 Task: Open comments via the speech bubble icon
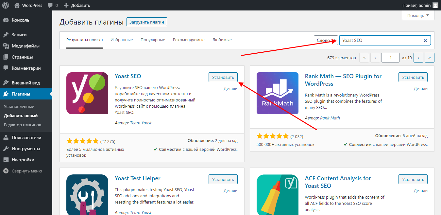[x=50, y=5]
